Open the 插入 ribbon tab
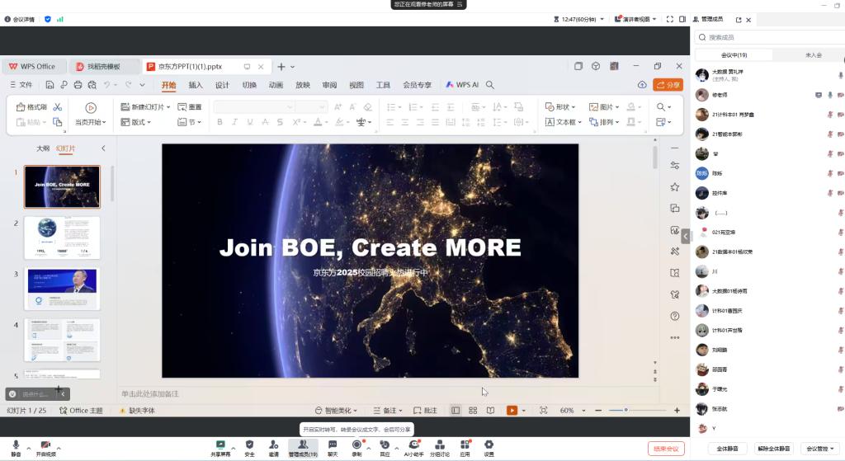845x461 pixels. coord(196,85)
